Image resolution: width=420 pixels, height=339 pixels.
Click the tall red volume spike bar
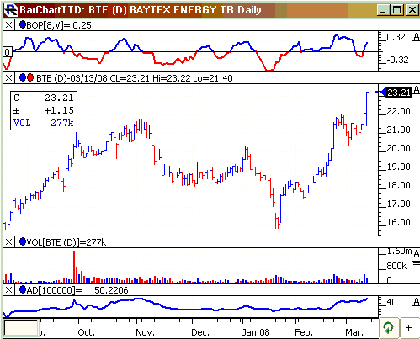click(x=74, y=267)
